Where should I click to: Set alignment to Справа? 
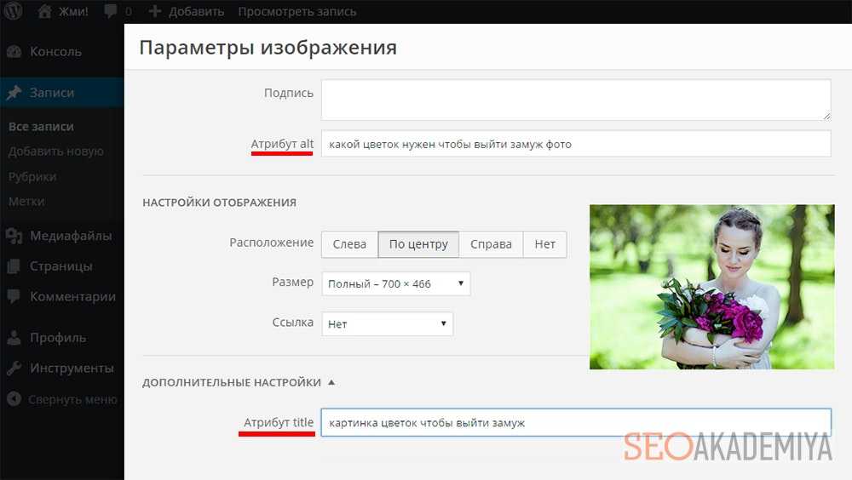pyautogui.click(x=492, y=244)
